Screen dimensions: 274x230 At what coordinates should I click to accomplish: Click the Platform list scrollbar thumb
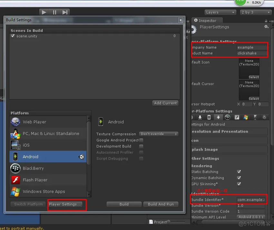click(x=89, y=143)
